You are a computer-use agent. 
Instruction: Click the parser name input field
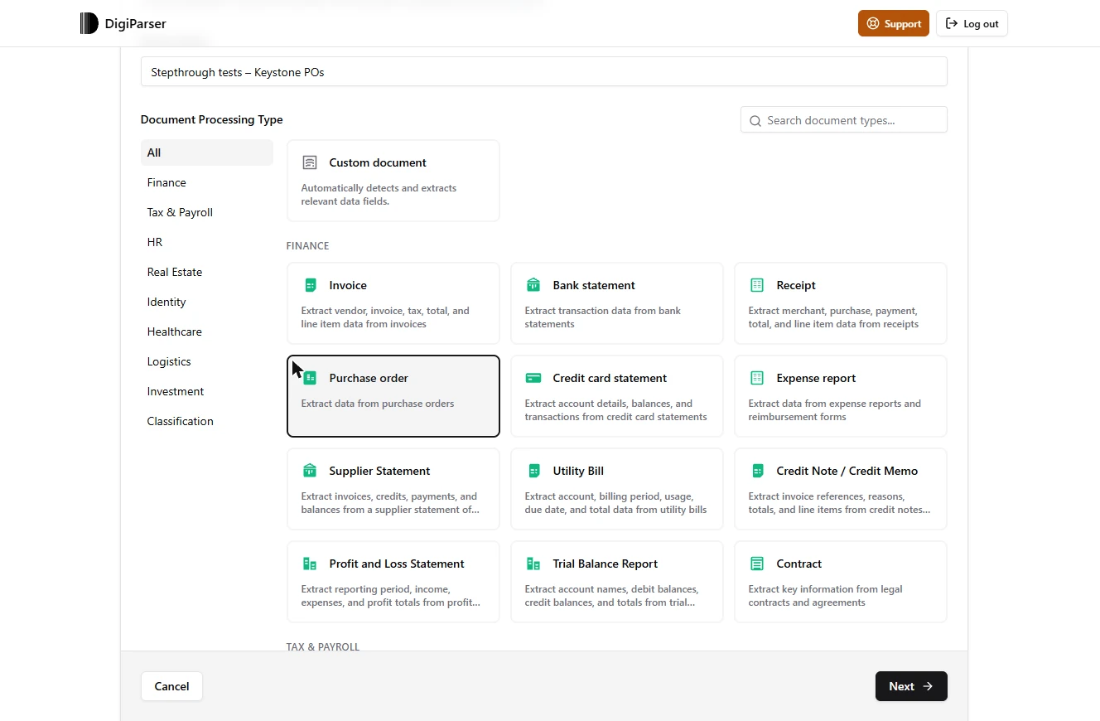544,72
